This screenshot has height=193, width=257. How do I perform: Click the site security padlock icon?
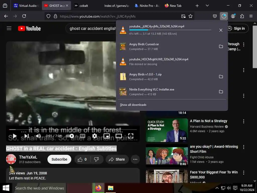tap(55, 16)
